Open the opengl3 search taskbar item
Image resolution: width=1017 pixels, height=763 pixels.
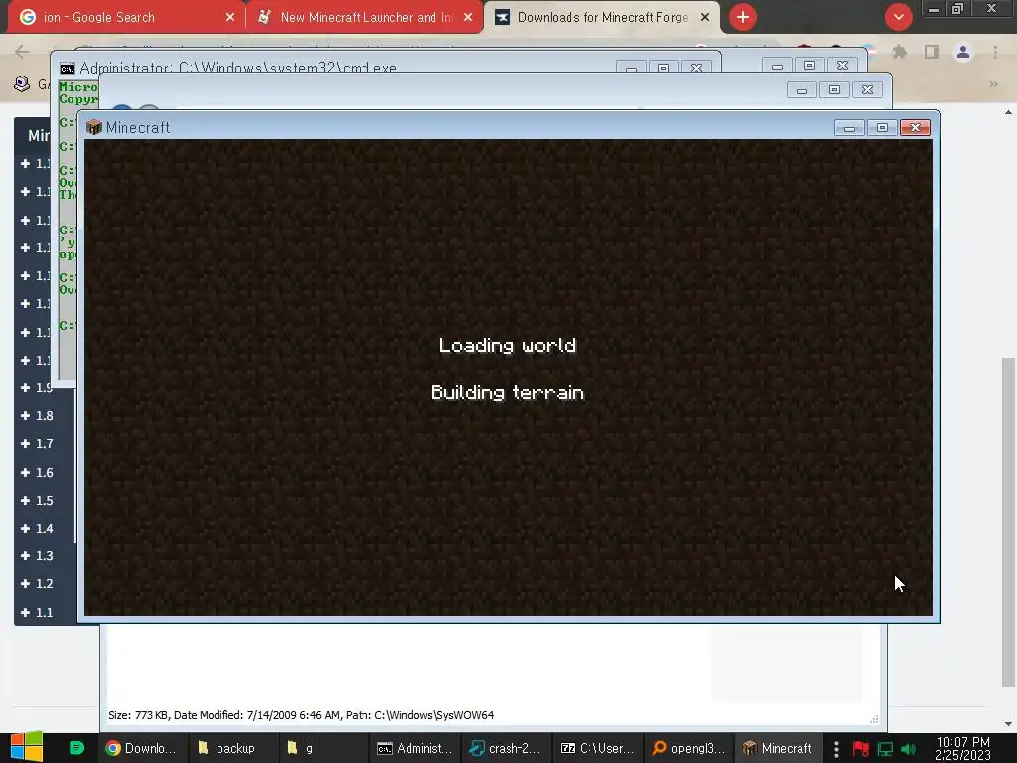point(688,748)
